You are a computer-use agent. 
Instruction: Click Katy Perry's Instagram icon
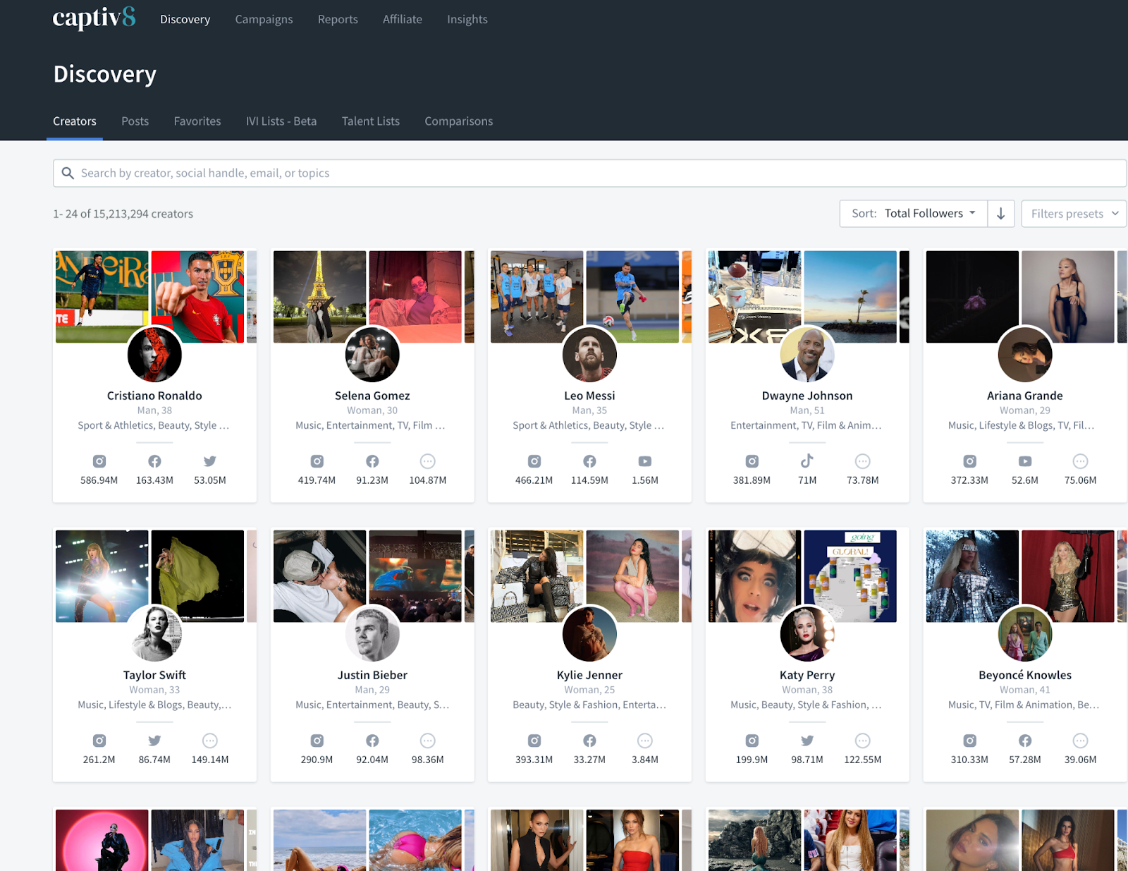pyautogui.click(x=752, y=741)
